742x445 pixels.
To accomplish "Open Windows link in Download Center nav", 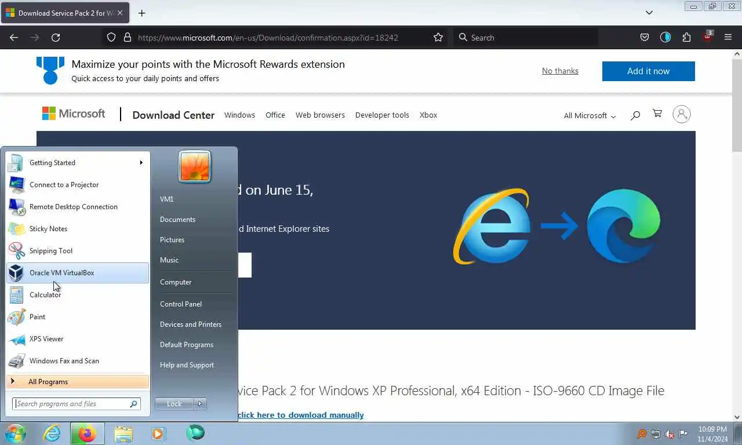I will tap(239, 115).
